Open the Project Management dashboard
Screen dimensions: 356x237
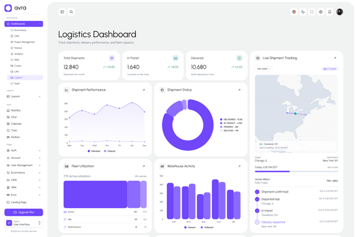24,42
